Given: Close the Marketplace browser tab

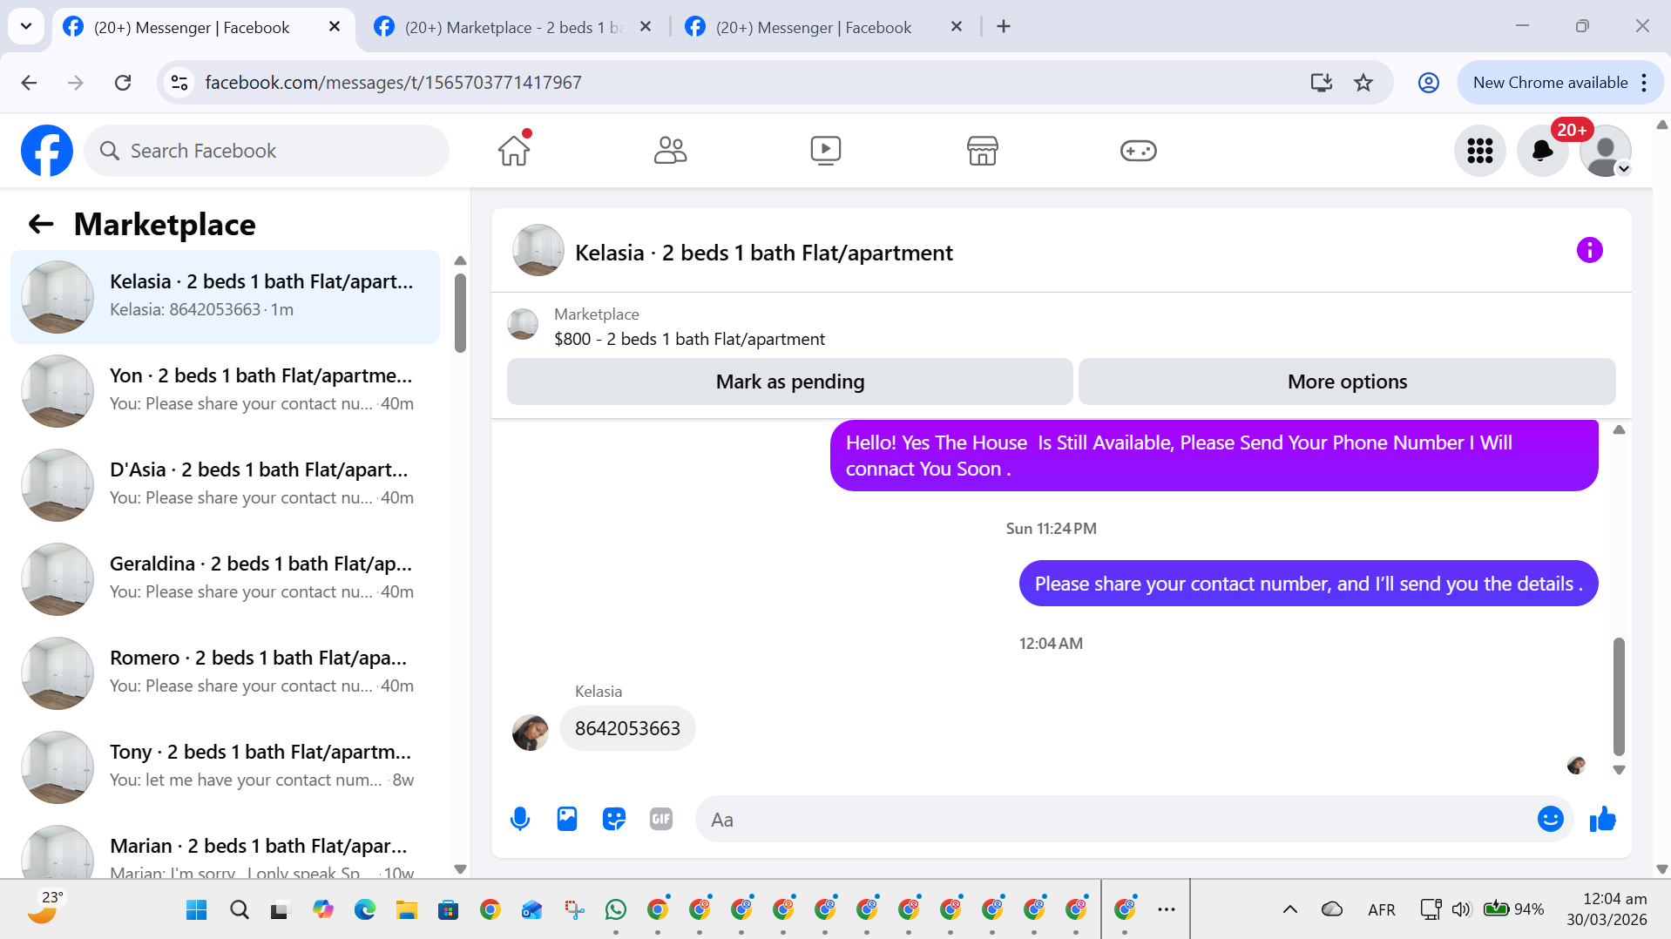Looking at the screenshot, I should point(646,27).
